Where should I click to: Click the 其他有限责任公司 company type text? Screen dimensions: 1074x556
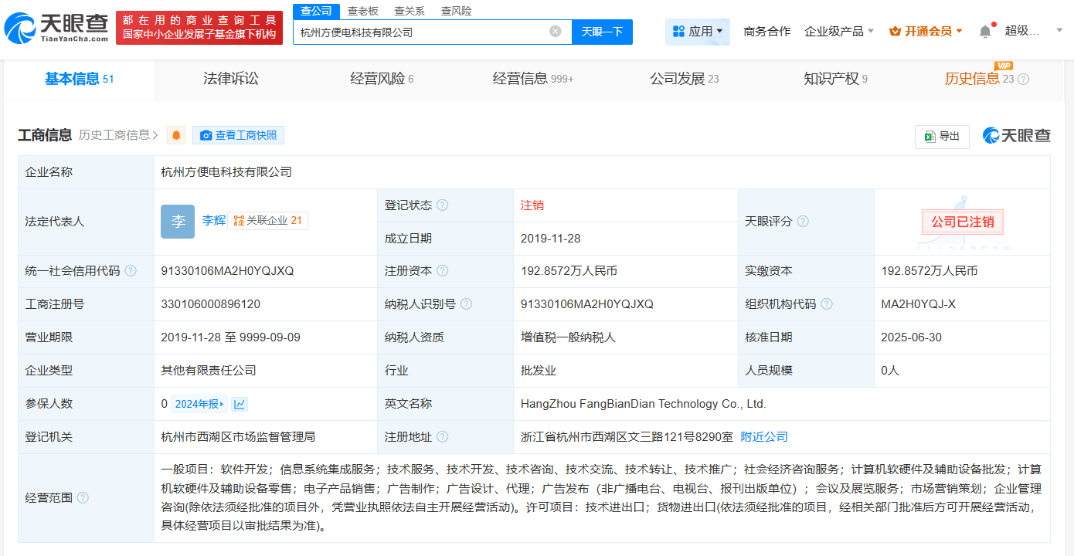(x=209, y=371)
